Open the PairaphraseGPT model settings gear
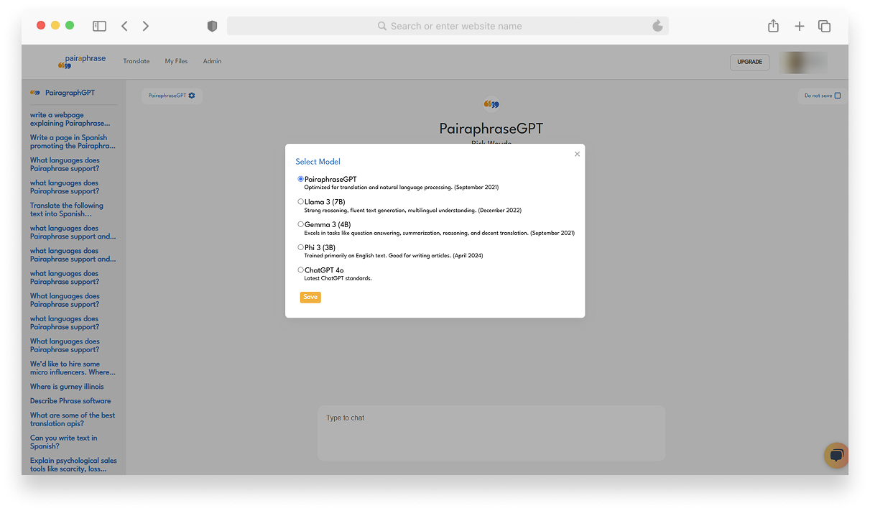Image resolution: width=870 pixels, height=511 pixels. click(192, 96)
